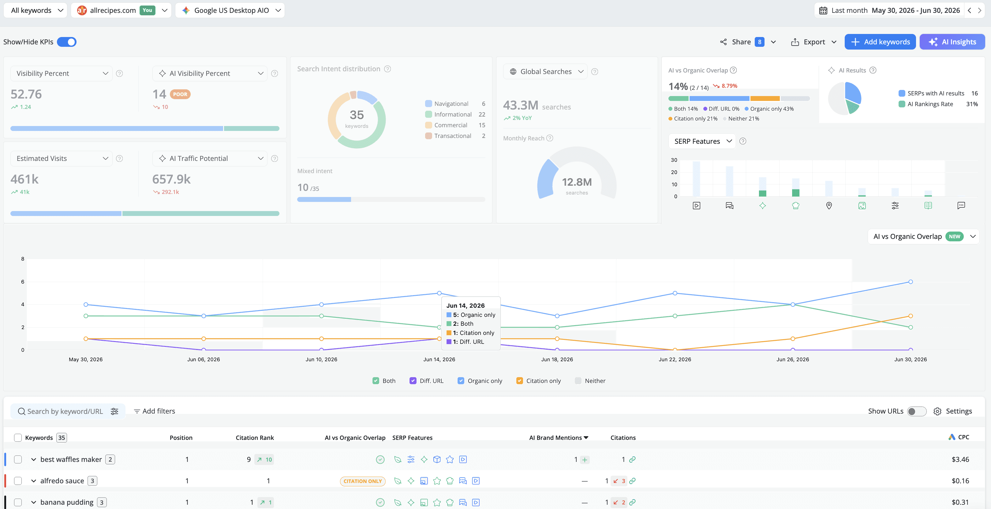Open the AI Traffic Potential dropdown
The width and height of the screenshot is (991, 509).
[x=210, y=158]
